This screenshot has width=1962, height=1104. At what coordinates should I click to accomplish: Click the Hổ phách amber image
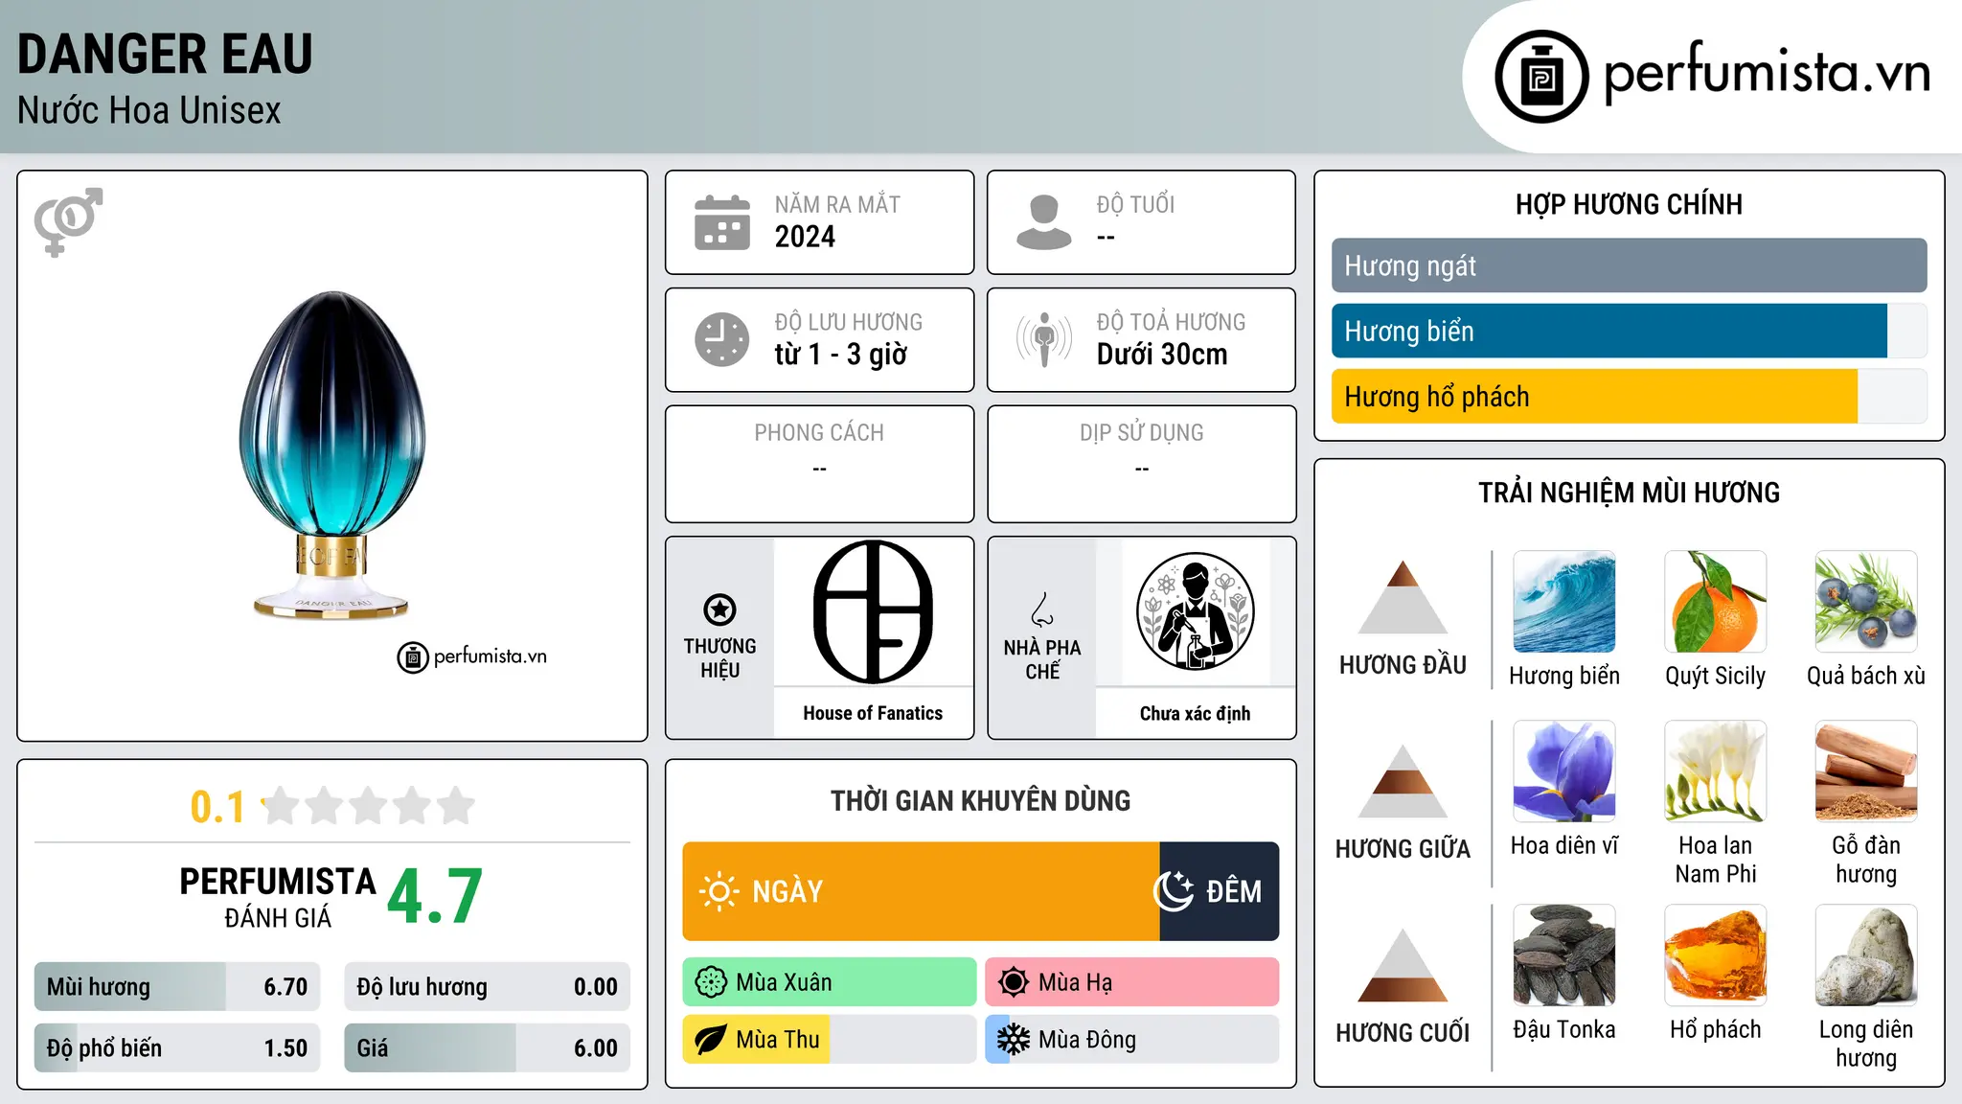tap(1716, 955)
